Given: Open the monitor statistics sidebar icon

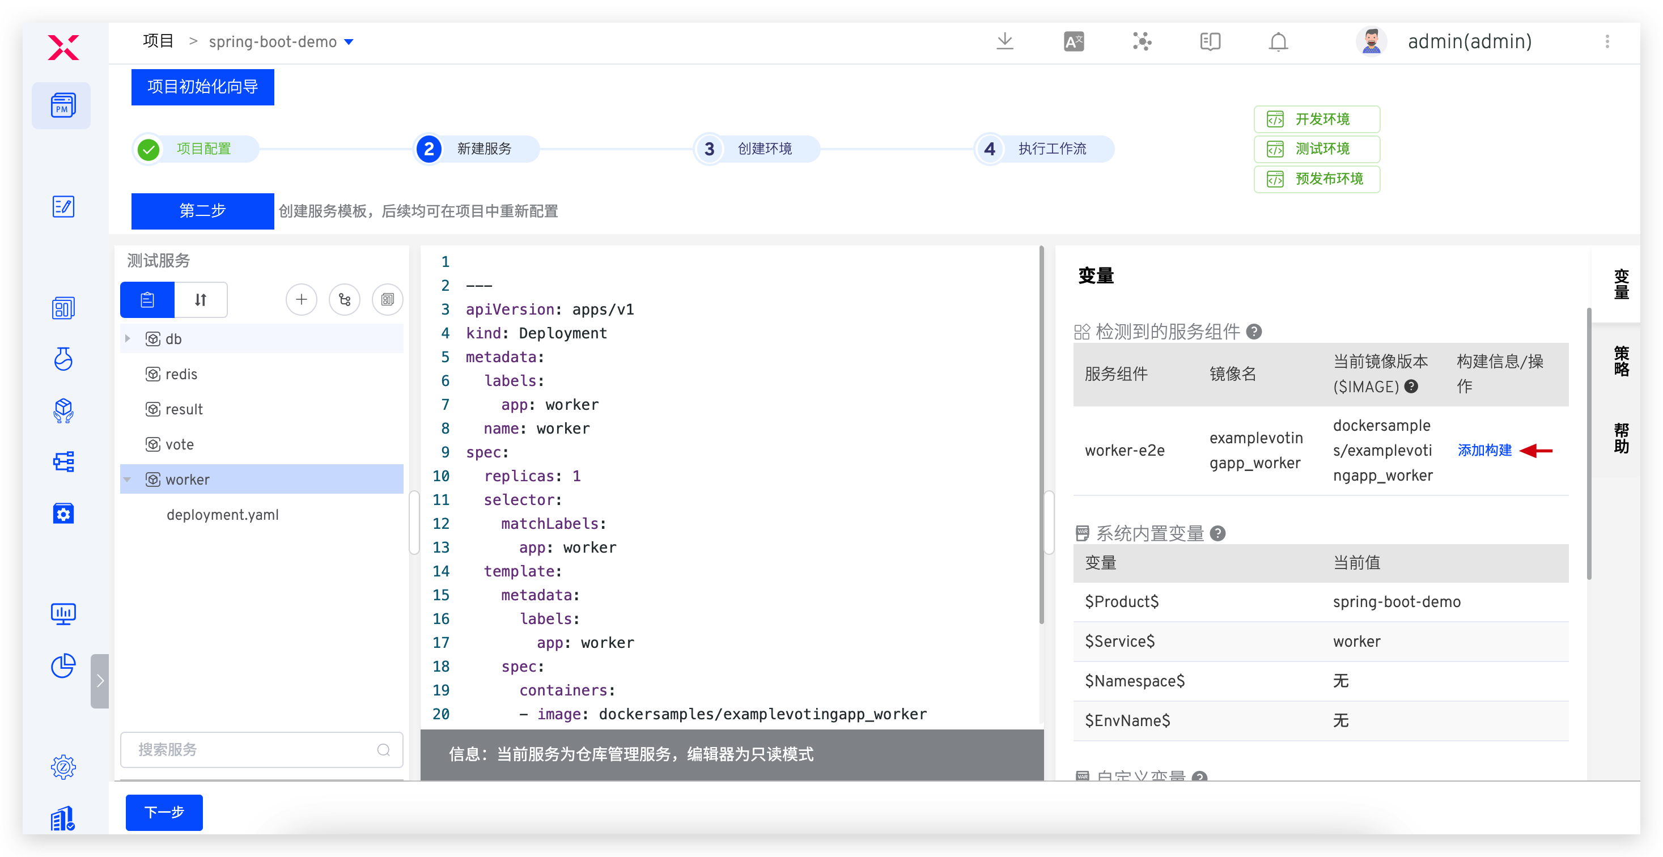Looking at the screenshot, I should [62, 614].
